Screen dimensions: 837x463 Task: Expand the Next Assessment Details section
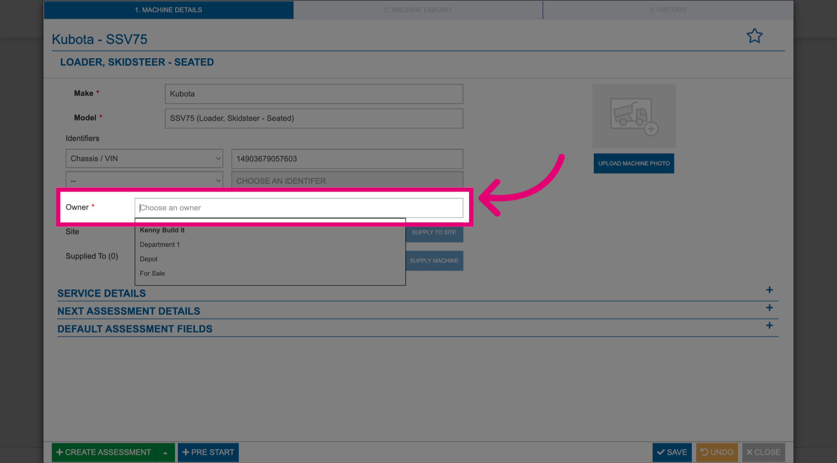tap(769, 308)
